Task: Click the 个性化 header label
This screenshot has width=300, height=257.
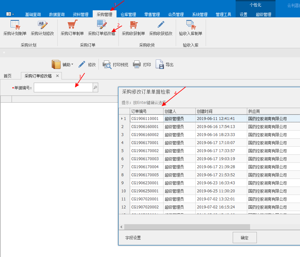Action: click(255, 5)
